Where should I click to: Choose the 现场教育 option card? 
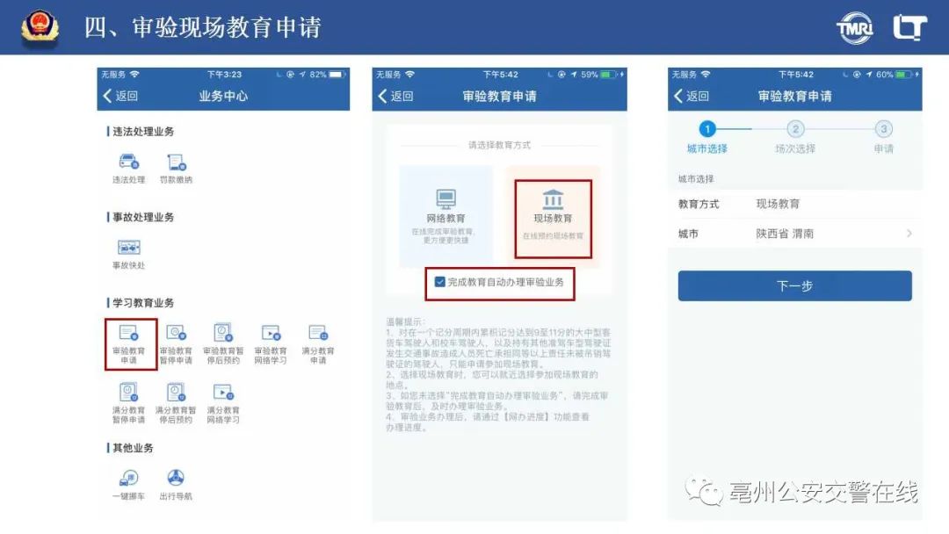coord(553,216)
